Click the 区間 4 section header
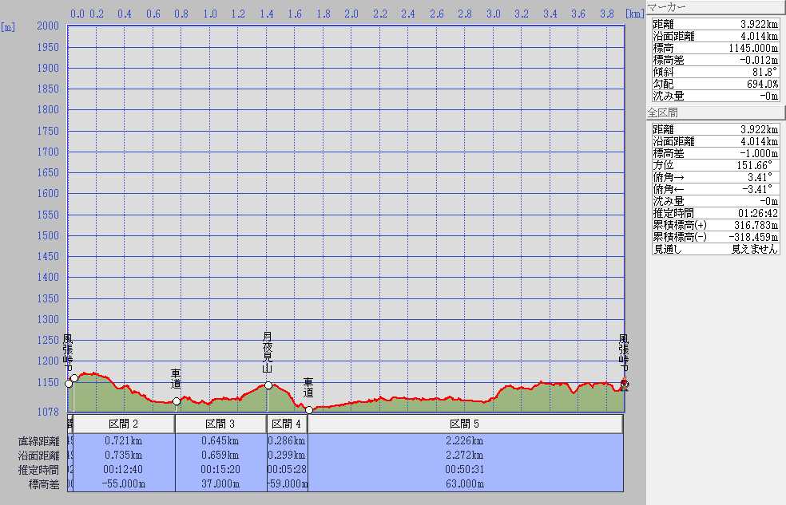Image resolution: width=786 pixels, height=505 pixels. [x=286, y=424]
